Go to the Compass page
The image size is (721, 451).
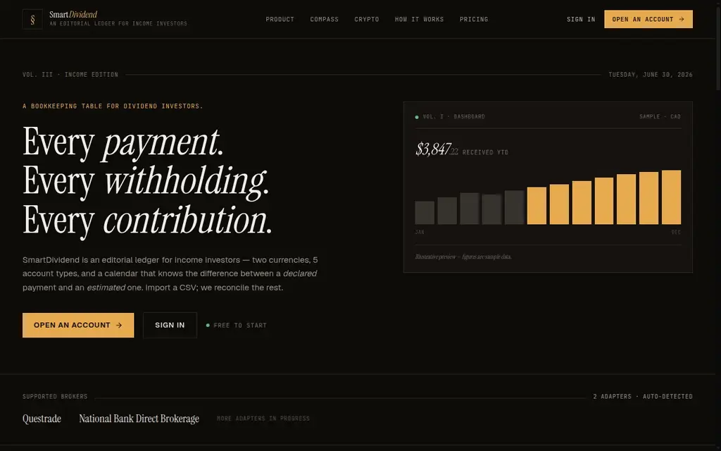324,19
